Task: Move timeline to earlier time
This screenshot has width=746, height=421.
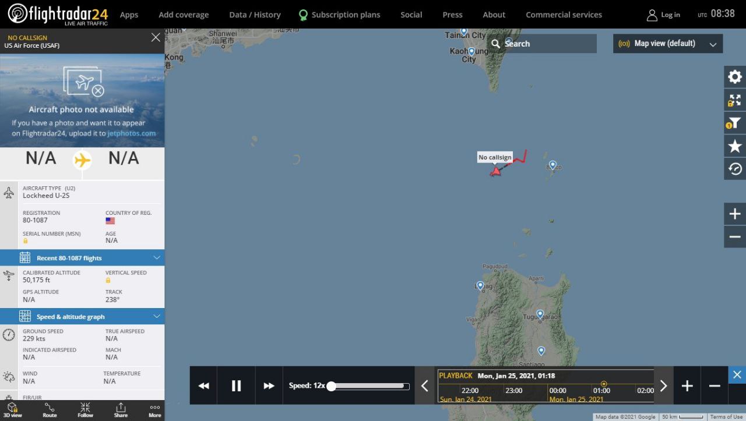Action: pyautogui.click(x=424, y=385)
